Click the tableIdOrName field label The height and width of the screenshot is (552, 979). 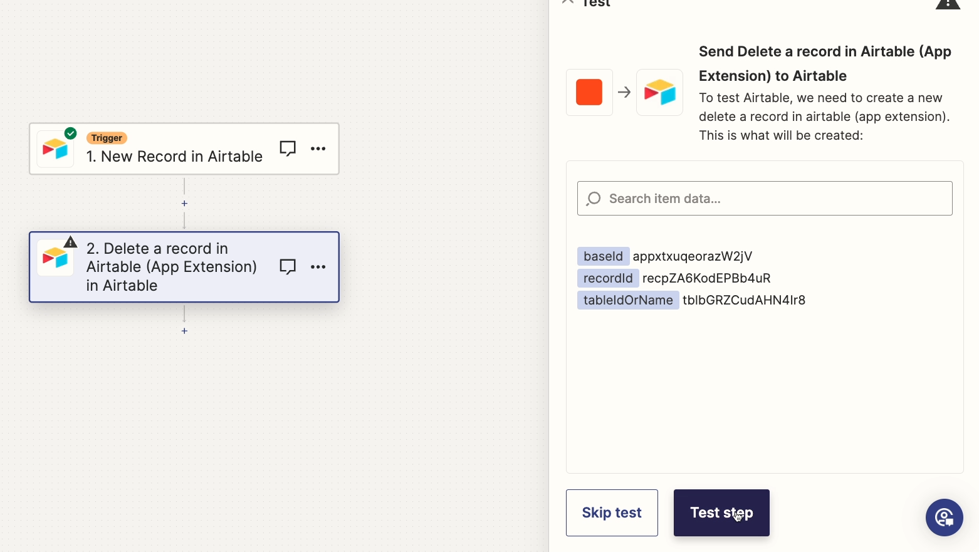(628, 300)
